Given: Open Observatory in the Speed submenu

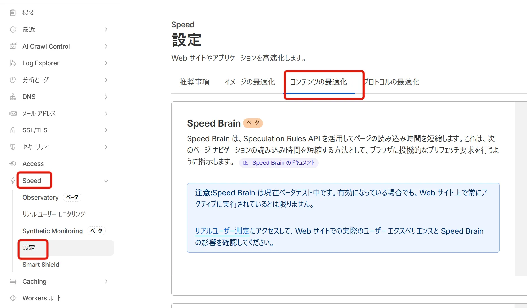Looking at the screenshot, I should click(41, 197).
